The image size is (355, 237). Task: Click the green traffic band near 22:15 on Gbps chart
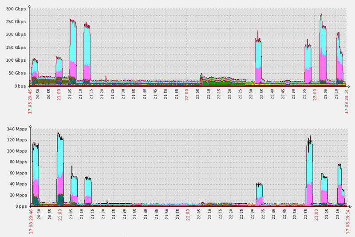point(223,83)
